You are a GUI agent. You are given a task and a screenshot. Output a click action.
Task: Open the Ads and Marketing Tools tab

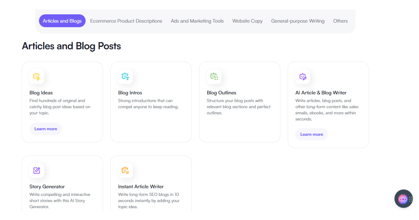(197, 21)
